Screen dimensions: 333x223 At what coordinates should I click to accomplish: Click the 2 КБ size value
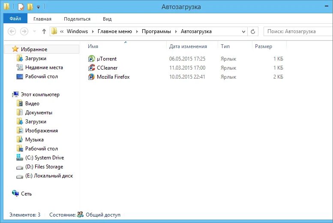[x=278, y=76]
